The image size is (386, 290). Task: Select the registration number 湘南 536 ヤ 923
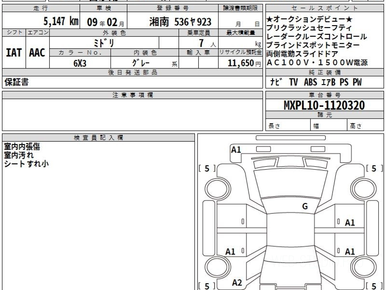[180, 22]
